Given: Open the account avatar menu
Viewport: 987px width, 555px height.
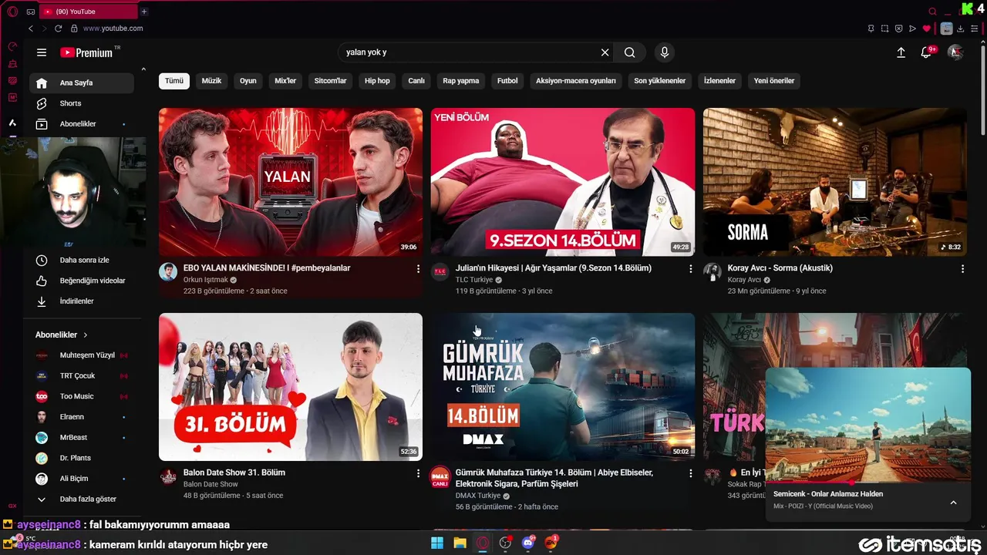Looking at the screenshot, I should point(955,52).
